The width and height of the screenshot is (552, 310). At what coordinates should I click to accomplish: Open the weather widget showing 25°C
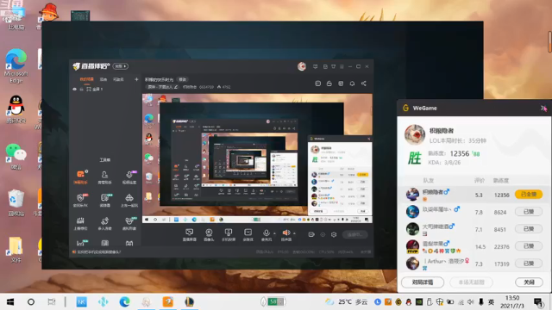347,302
